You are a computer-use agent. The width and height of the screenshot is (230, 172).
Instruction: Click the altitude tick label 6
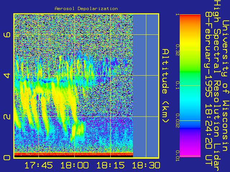(7, 35)
